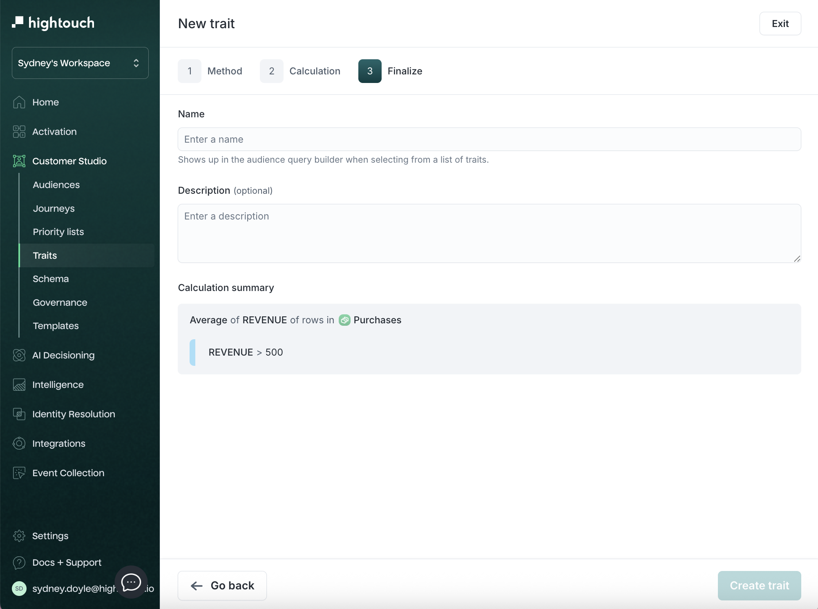Click the Activation grid icon
Screen dimensions: 818x609
pos(19,132)
